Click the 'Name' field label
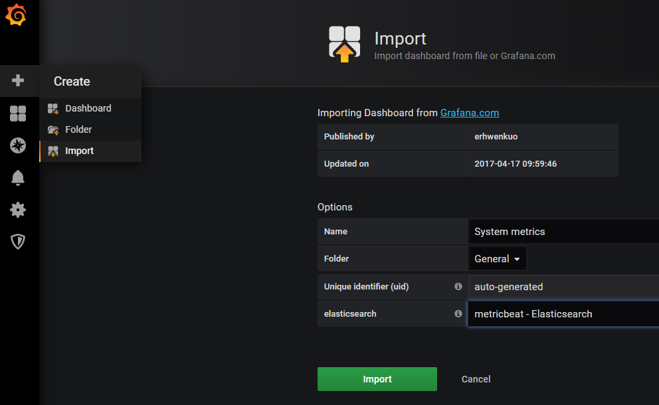The height and width of the screenshot is (405, 659). click(335, 232)
